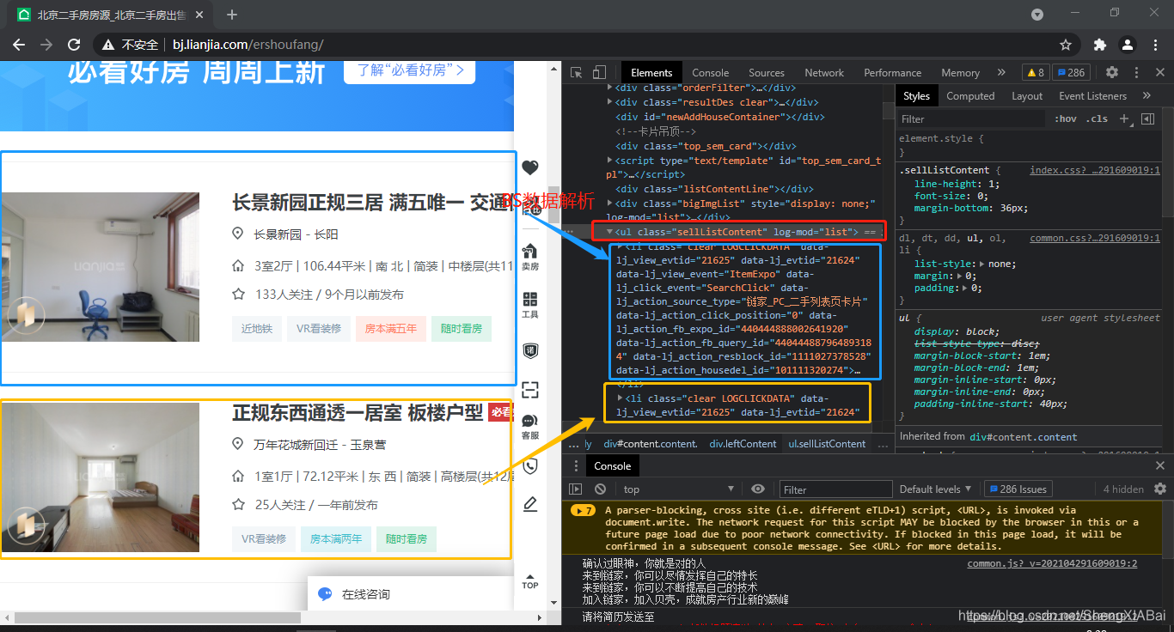1174x632 pixels.
Task: Close the DevTools panel
Action: 1159,73
